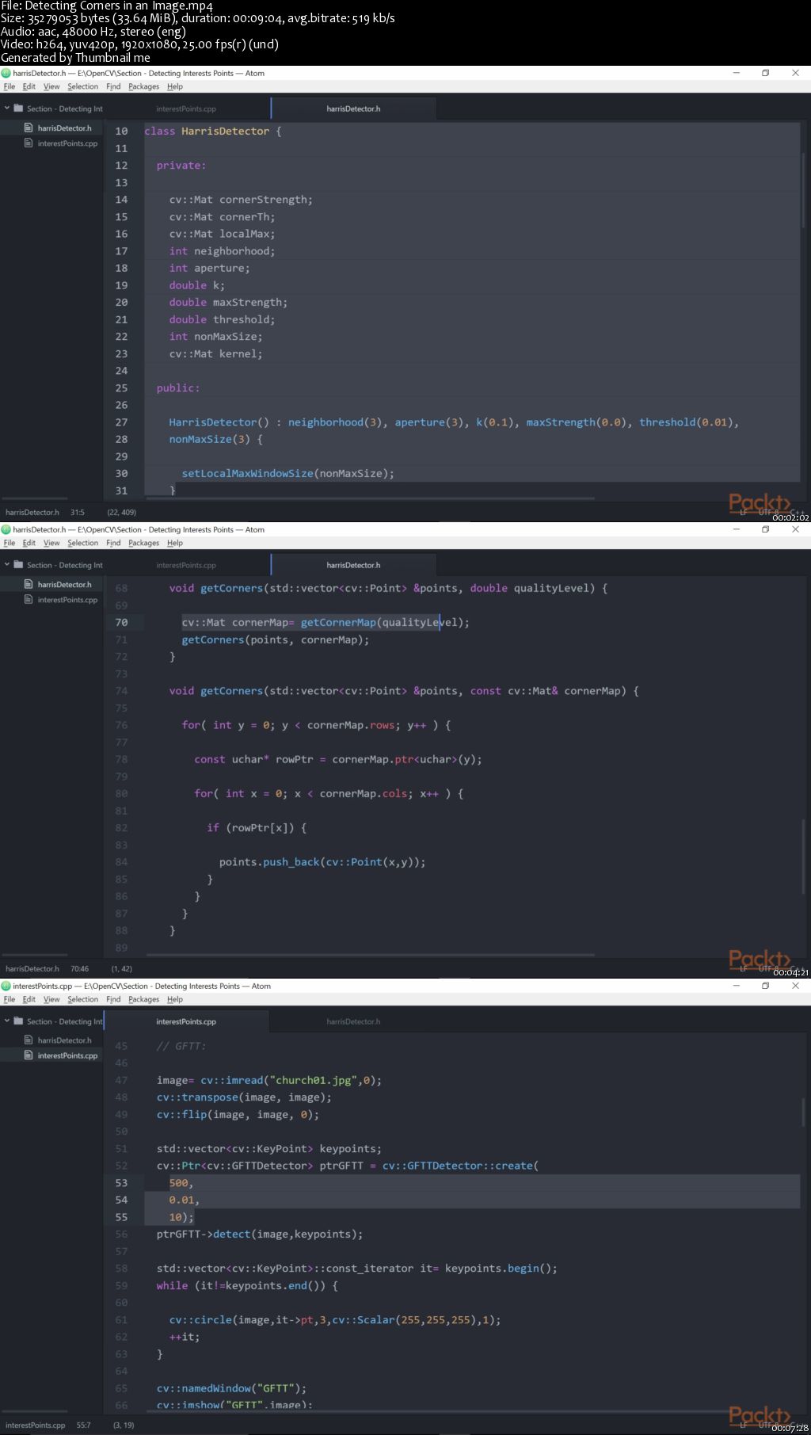The image size is (811, 1435).
Task: Click 'cv::transpose(image, image);' on line 48
Action: pos(244,1097)
